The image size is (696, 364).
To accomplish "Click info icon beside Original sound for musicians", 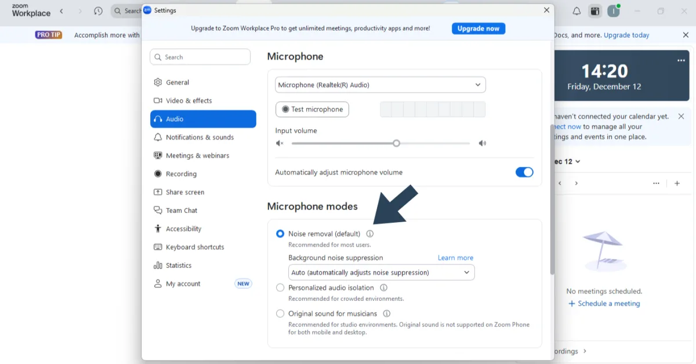I will pyautogui.click(x=387, y=314).
